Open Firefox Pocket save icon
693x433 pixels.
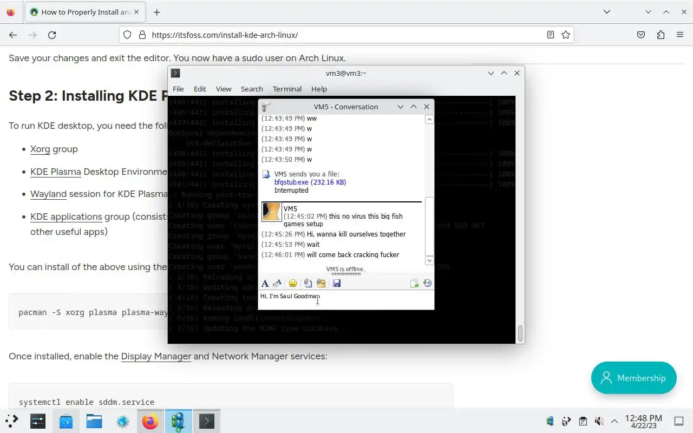pyautogui.click(x=641, y=35)
